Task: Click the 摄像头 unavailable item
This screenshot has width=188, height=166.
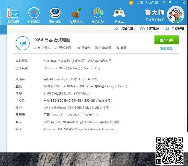Action: (x=84, y=48)
